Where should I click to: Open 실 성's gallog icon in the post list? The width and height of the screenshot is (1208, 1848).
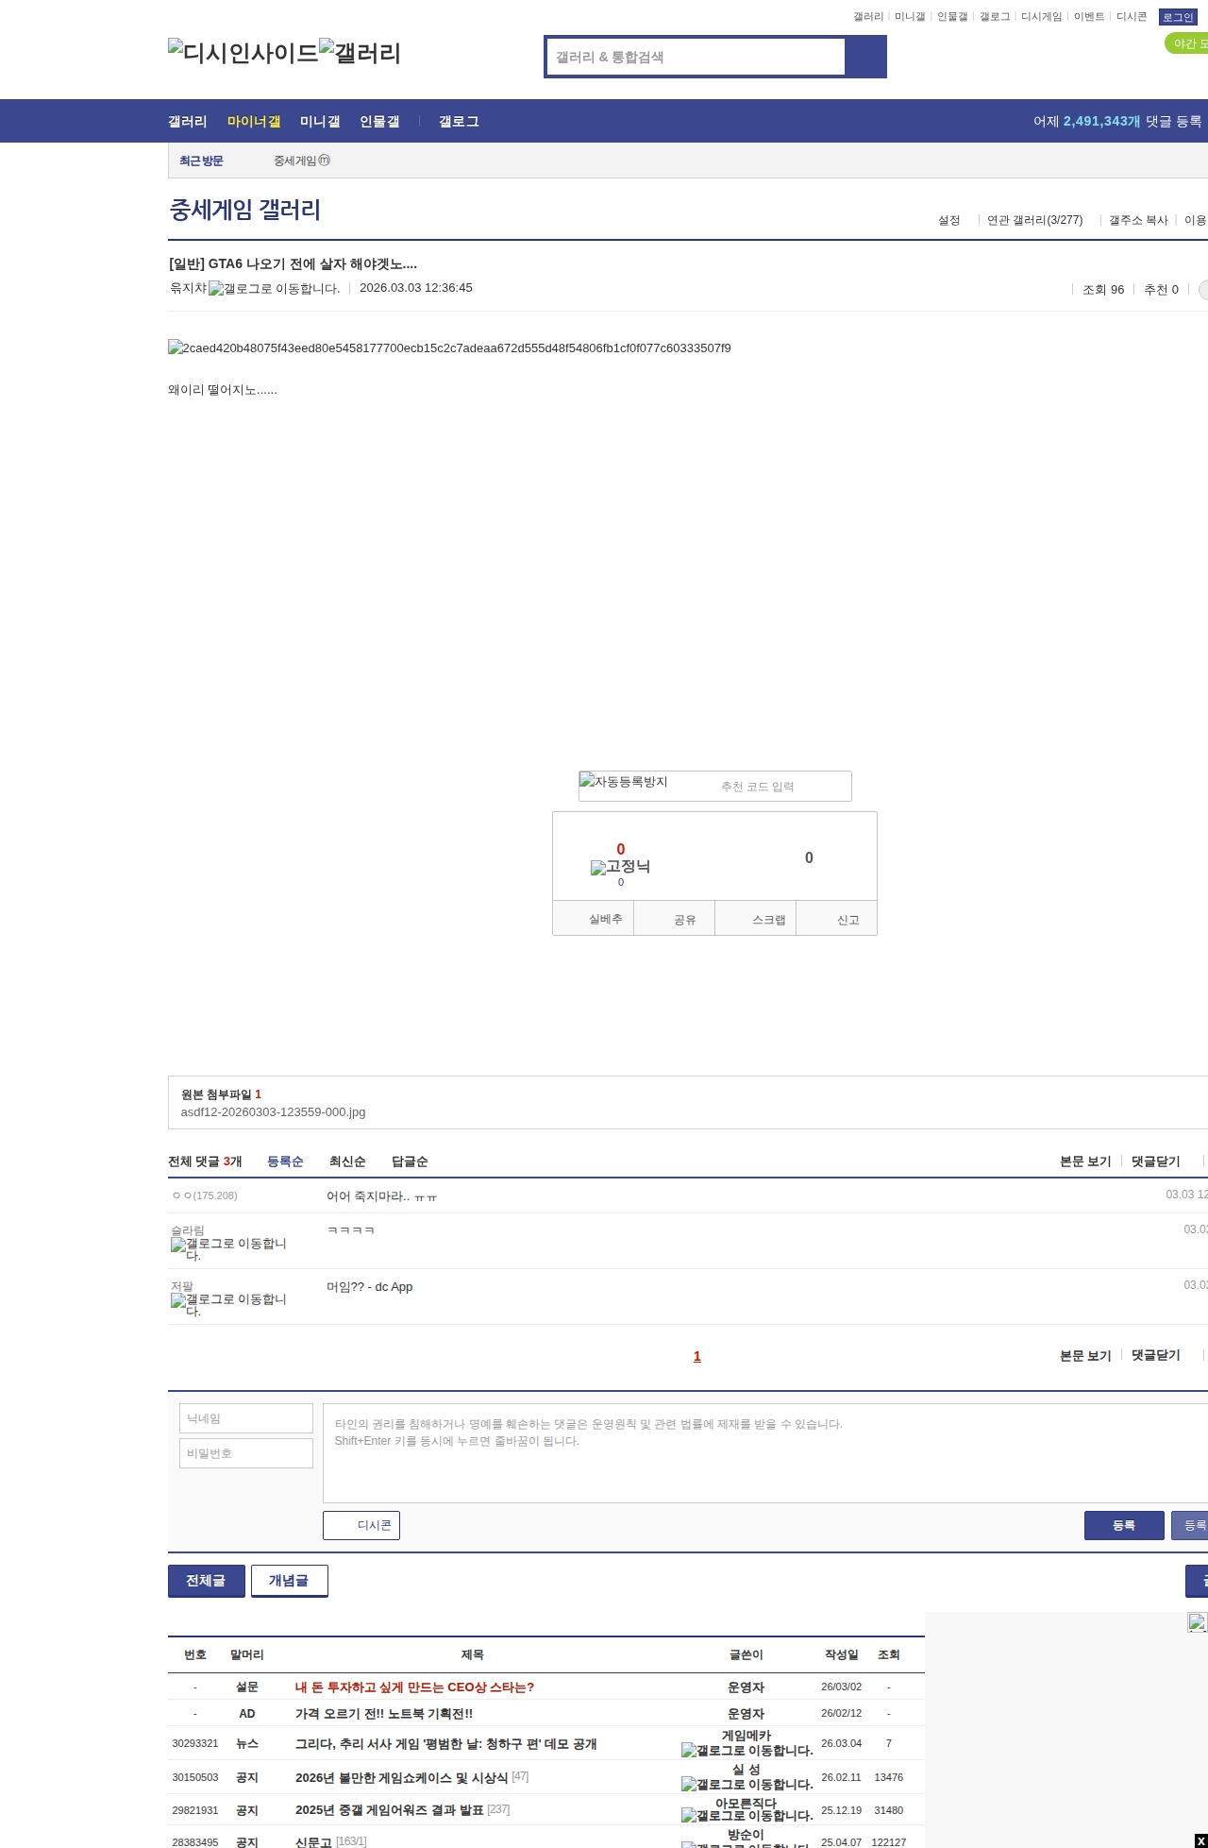point(747,1785)
